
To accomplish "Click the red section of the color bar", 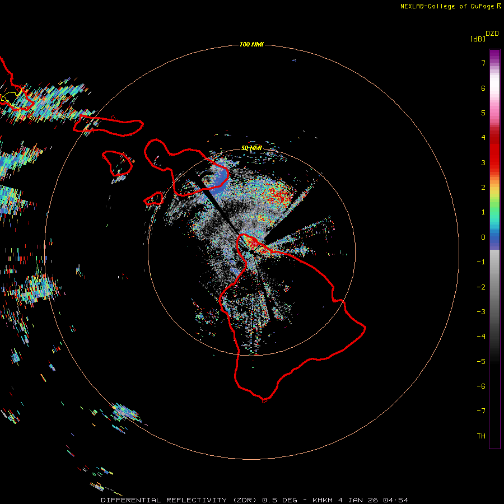I will pyautogui.click(x=494, y=151).
